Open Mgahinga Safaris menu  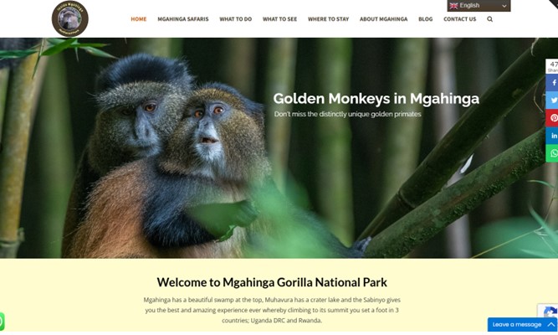pyautogui.click(x=183, y=19)
